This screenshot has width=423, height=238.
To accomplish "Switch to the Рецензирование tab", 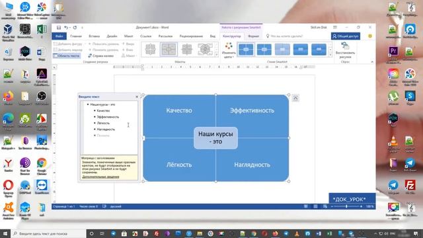I will click(x=191, y=36).
